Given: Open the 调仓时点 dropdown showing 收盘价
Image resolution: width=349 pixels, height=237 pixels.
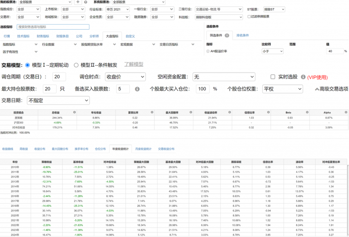Looking at the screenshot, I should 125,77.
